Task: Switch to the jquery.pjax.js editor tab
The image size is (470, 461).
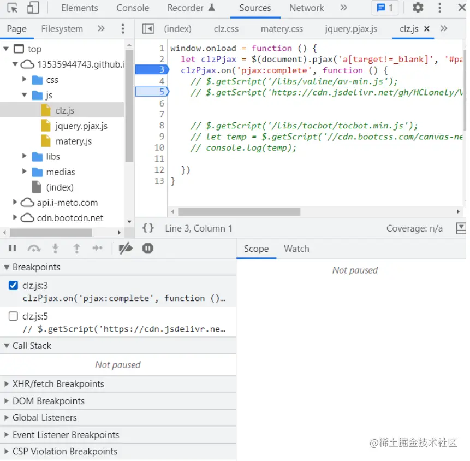Action: [x=351, y=29]
